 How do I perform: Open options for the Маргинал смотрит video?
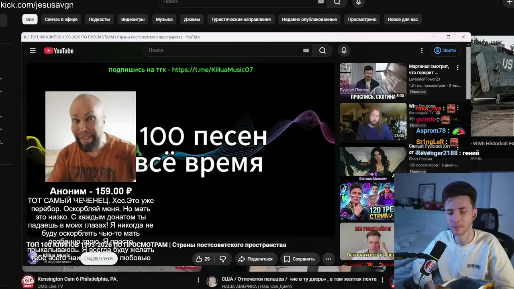point(458,68)
